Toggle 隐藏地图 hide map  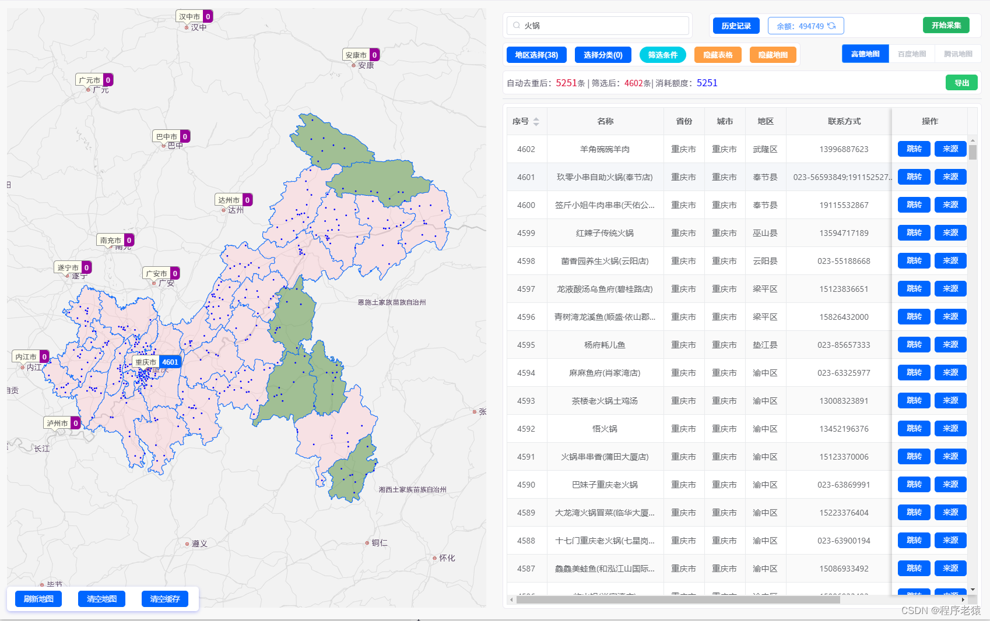click(773, 55)
